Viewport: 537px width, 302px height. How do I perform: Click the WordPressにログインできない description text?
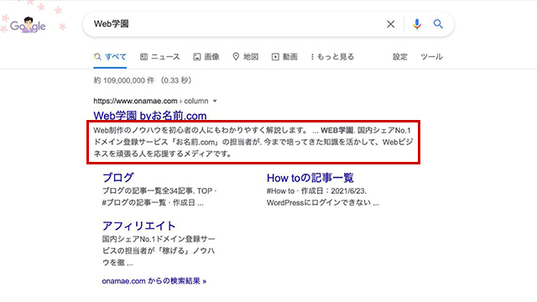(323, 203)
